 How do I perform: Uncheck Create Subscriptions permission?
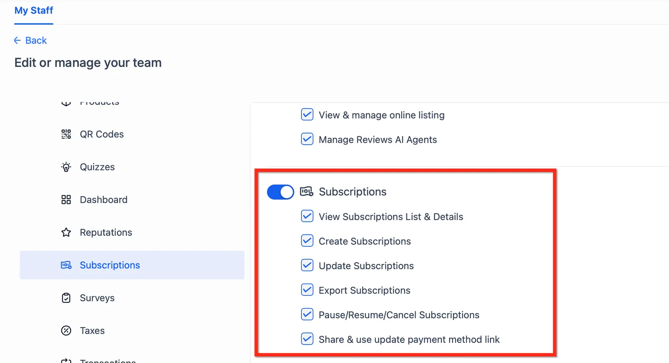click(x=307, y=240)
